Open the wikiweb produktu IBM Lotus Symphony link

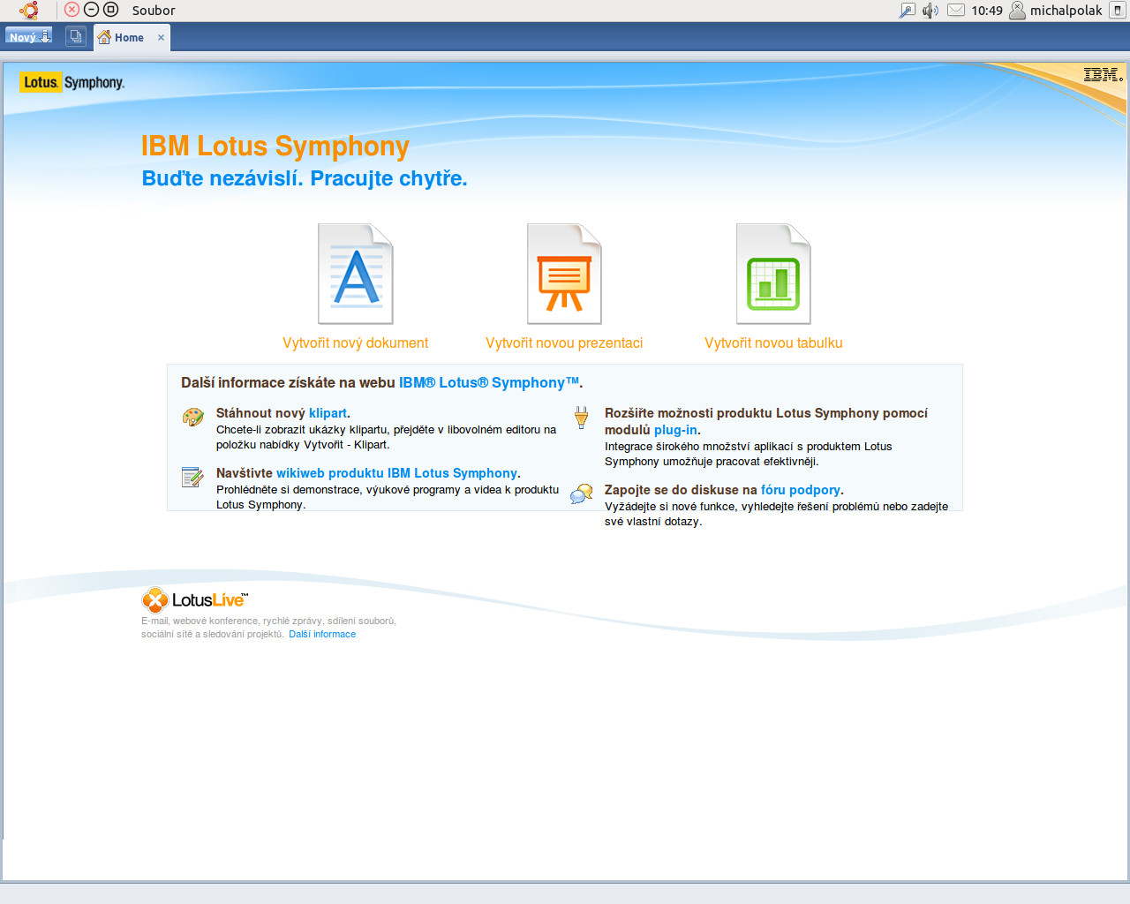click(x=396, y=473)
